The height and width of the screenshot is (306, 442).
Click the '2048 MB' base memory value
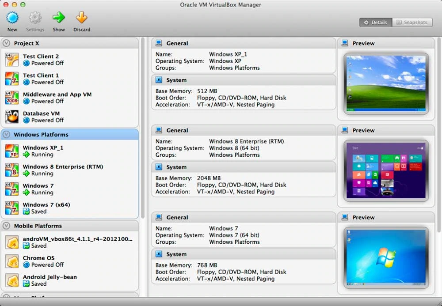[209, 178]
